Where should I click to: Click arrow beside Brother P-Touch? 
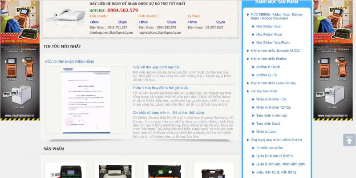point(252,67)
